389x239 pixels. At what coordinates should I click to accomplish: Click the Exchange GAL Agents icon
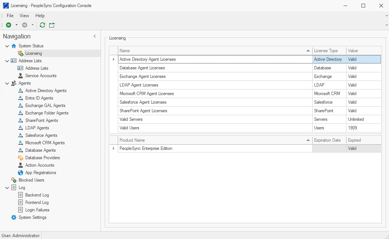point(20,106)
